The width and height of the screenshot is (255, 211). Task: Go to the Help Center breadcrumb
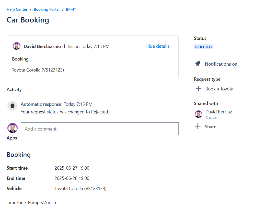17,9
